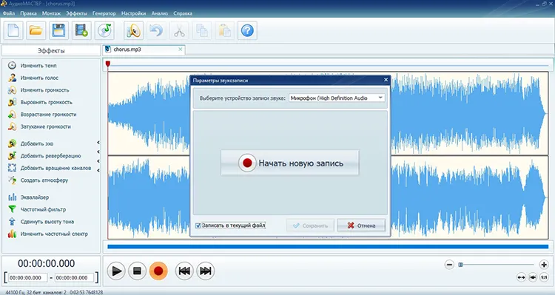Viewport: 555px width, 295px height.
Task: Open the Анализ menu
Action: pos(159,13)
